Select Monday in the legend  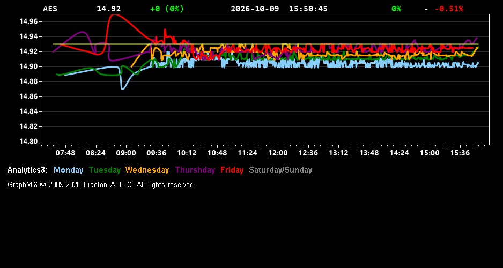click(x=68, y=170)
